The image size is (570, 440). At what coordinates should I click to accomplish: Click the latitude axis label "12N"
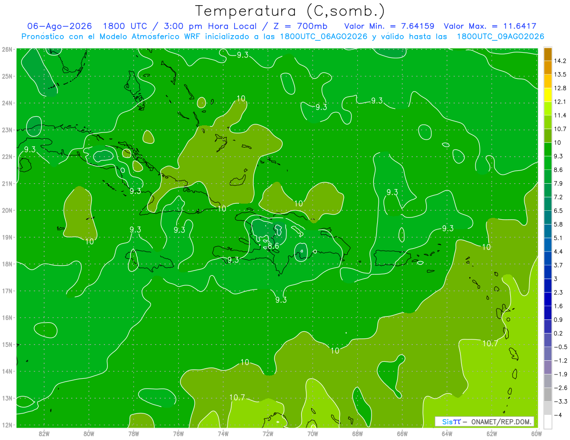click(7, 425)
